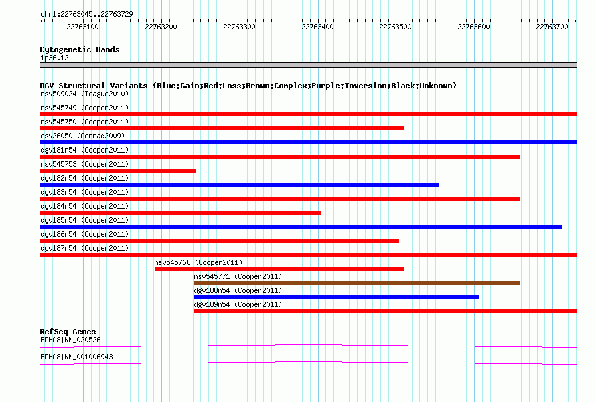Open the nsv545771 (Cooper2011) label
The width and height of the screenshot is (596, 402).
(238, 276)
